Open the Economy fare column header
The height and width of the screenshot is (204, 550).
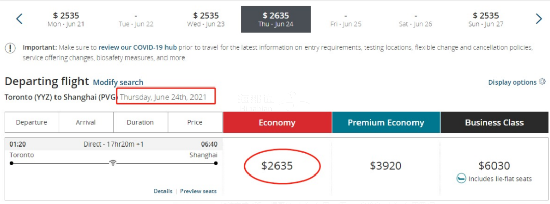[x=277, y=122]
